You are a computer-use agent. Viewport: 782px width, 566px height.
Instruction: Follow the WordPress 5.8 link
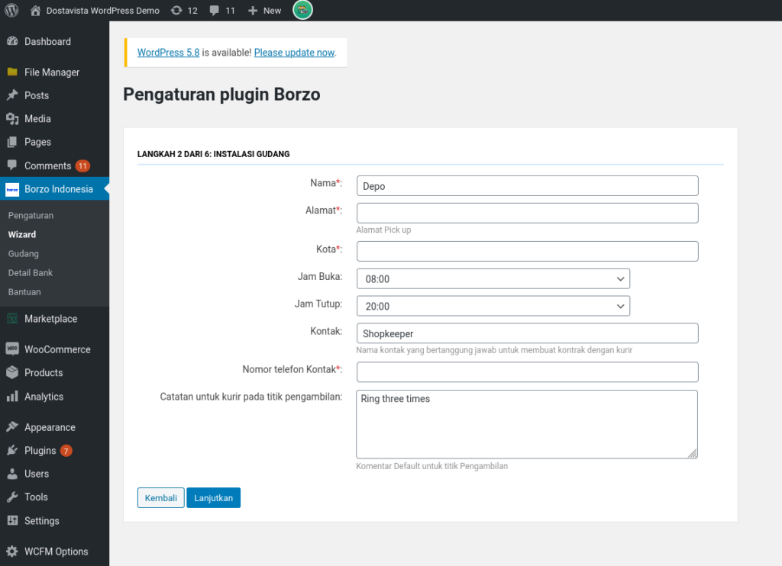pyautogui.click(x=168, y=53)
